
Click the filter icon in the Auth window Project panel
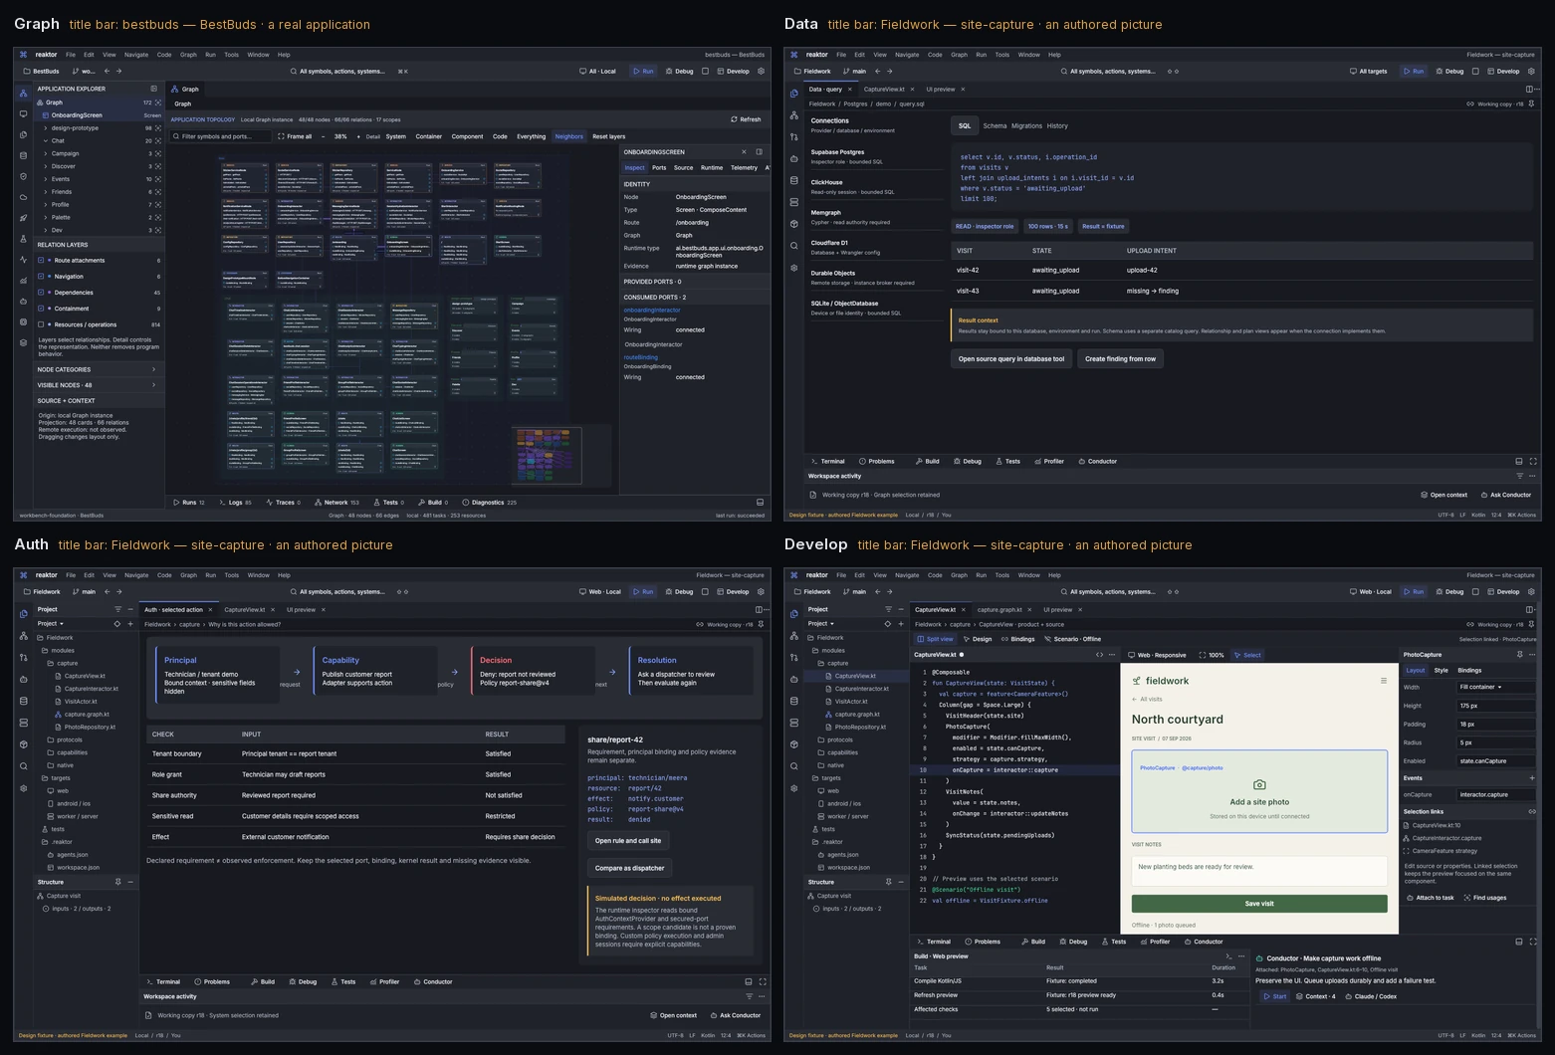tap(117, 609)
